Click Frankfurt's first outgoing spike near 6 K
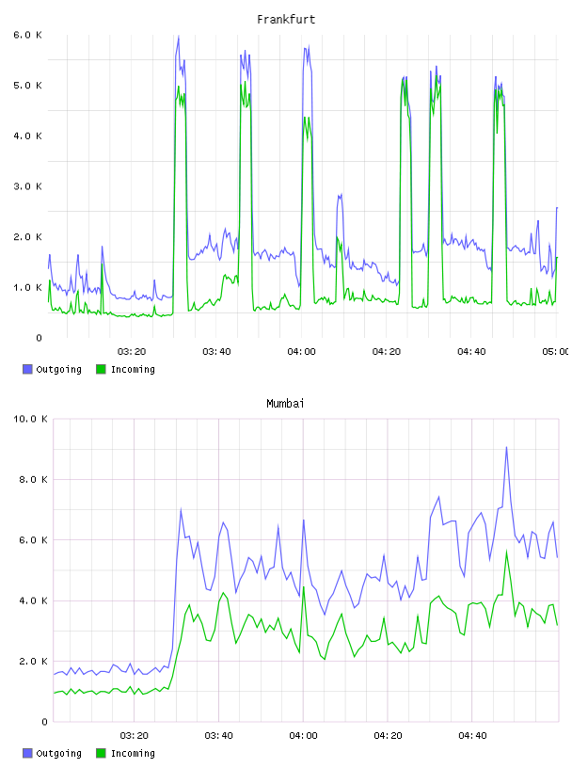Screen dimensions: 572x768 [178, 38]
